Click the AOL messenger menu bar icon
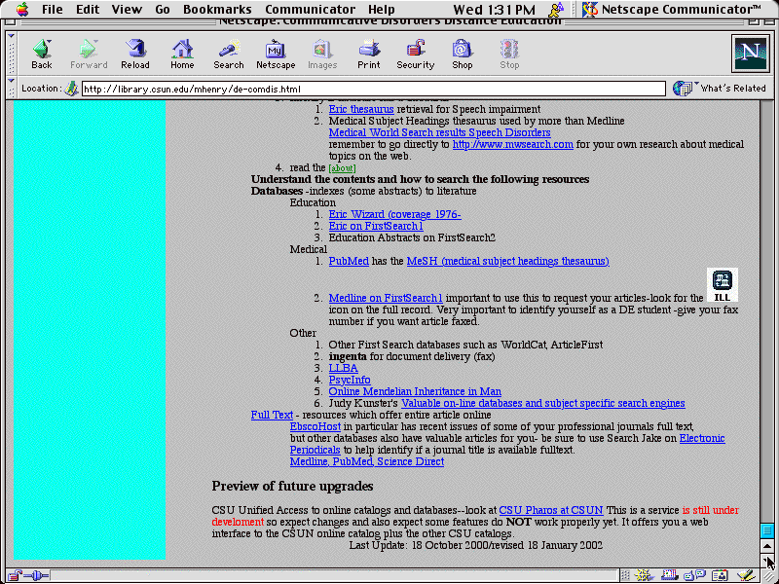Screen dimensions: 779x584 556,9
